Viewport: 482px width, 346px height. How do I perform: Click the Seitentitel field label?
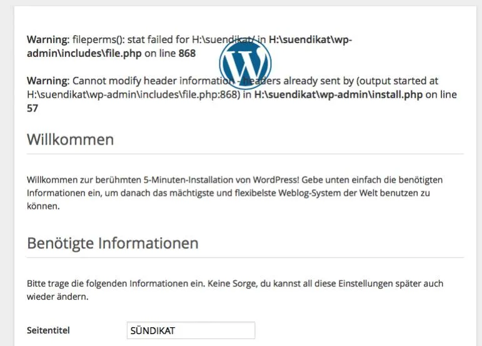pos(48,330)
